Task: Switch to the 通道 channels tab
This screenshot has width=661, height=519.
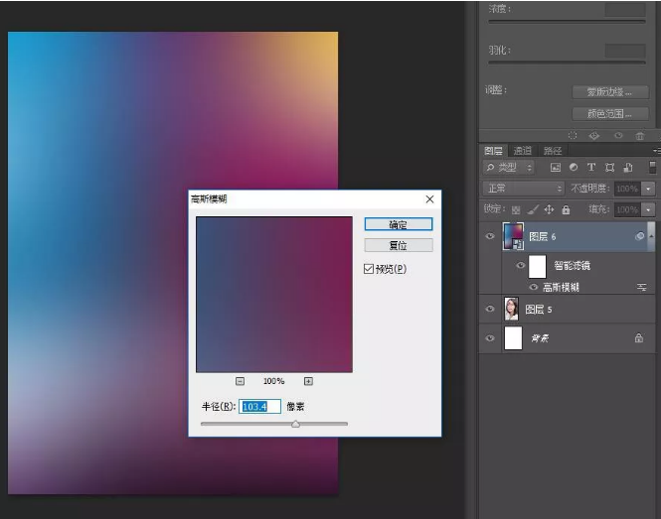Action: [523, 151]
